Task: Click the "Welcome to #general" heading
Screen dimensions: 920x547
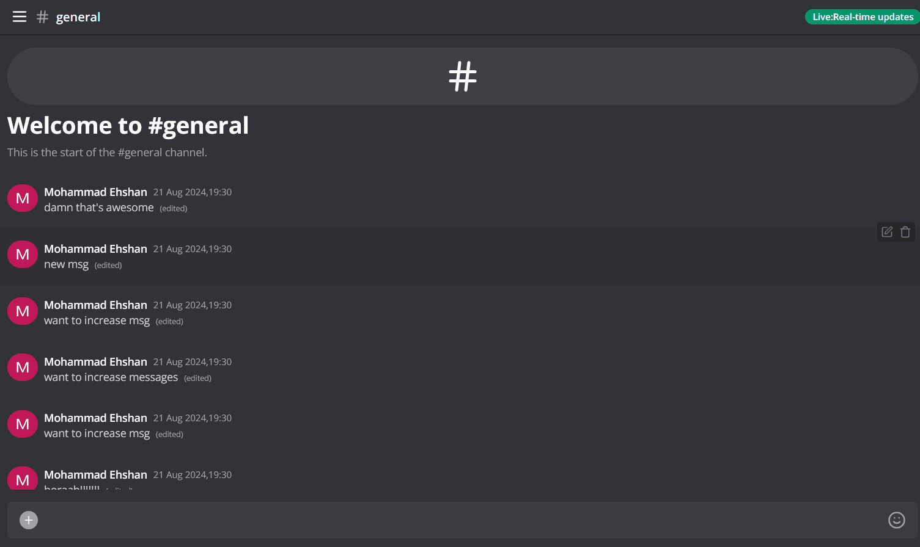Action: 128,126
